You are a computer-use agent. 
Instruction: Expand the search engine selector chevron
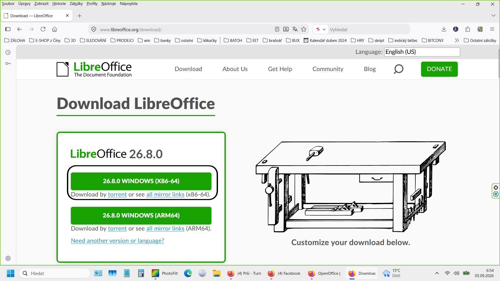pyautogui.click(x=324, y=30)
